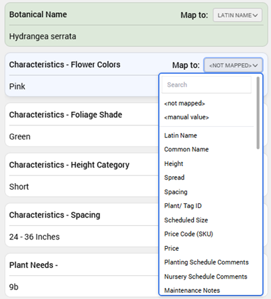Choose Spacing from the dropdown list
This screenshot has width=271, height=299.
(x=176, y=192)
